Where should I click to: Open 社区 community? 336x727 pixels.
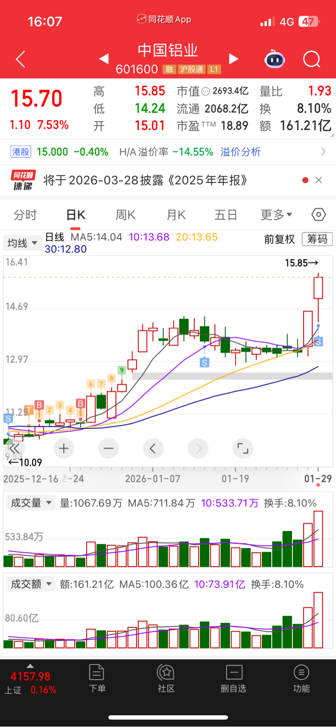tap(166, 678)
